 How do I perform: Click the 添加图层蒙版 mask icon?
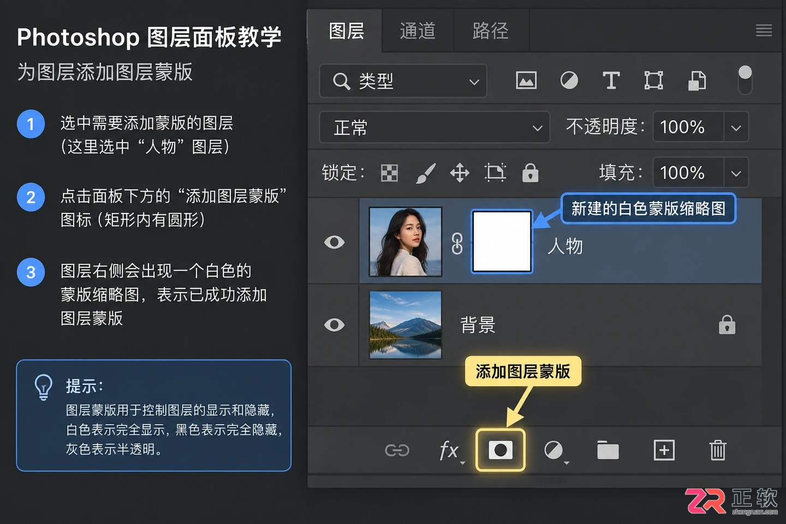pyautogui.click(x=501, y=450)
